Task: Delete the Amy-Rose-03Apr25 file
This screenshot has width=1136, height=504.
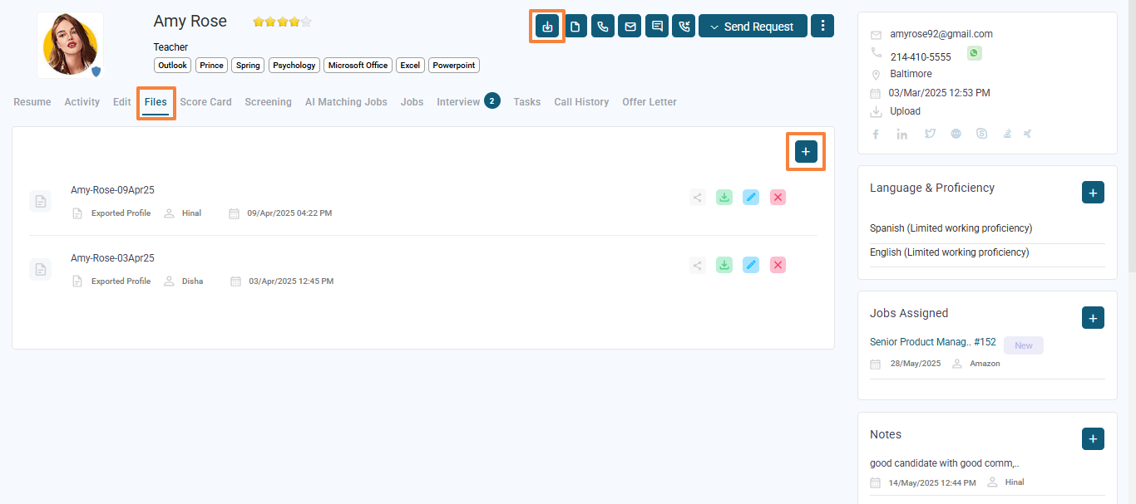Action: pyautogui.click(x=778, y=266)
